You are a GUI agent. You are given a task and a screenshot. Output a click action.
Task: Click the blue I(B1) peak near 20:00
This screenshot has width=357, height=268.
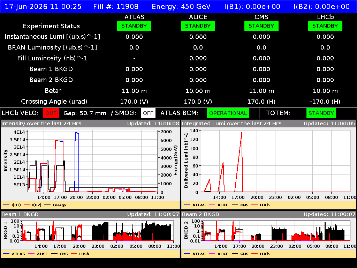coord(77,133)
